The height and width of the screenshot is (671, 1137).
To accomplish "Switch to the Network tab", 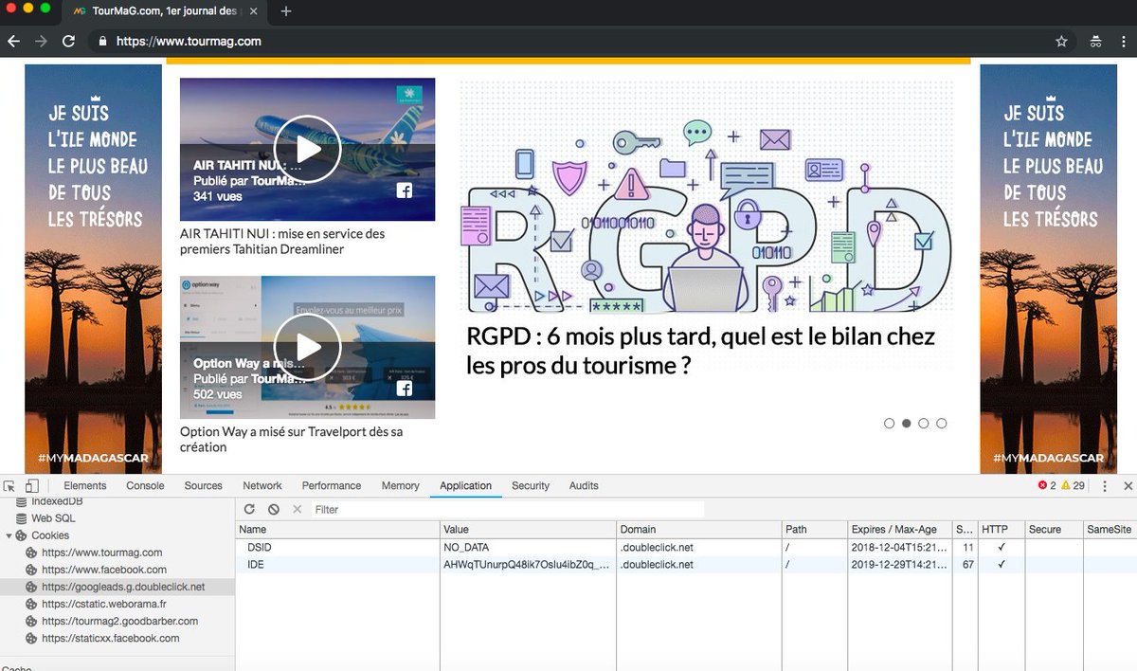I will click(262, 485).
